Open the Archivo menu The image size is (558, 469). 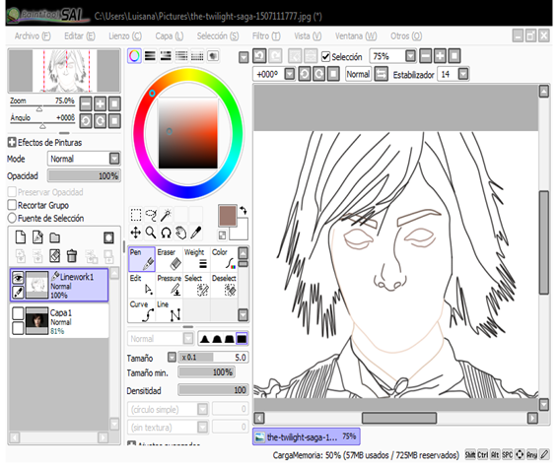[33, 35]
